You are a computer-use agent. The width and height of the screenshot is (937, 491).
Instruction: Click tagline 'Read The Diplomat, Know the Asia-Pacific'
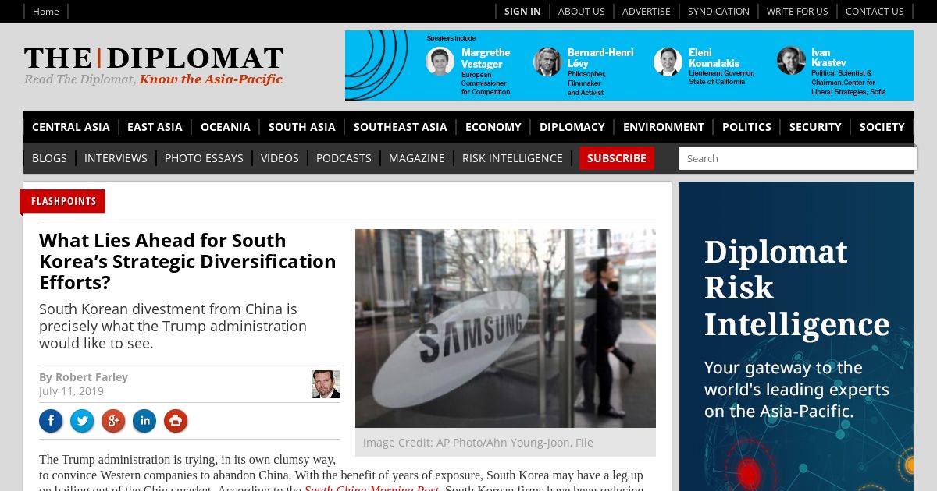153,79
